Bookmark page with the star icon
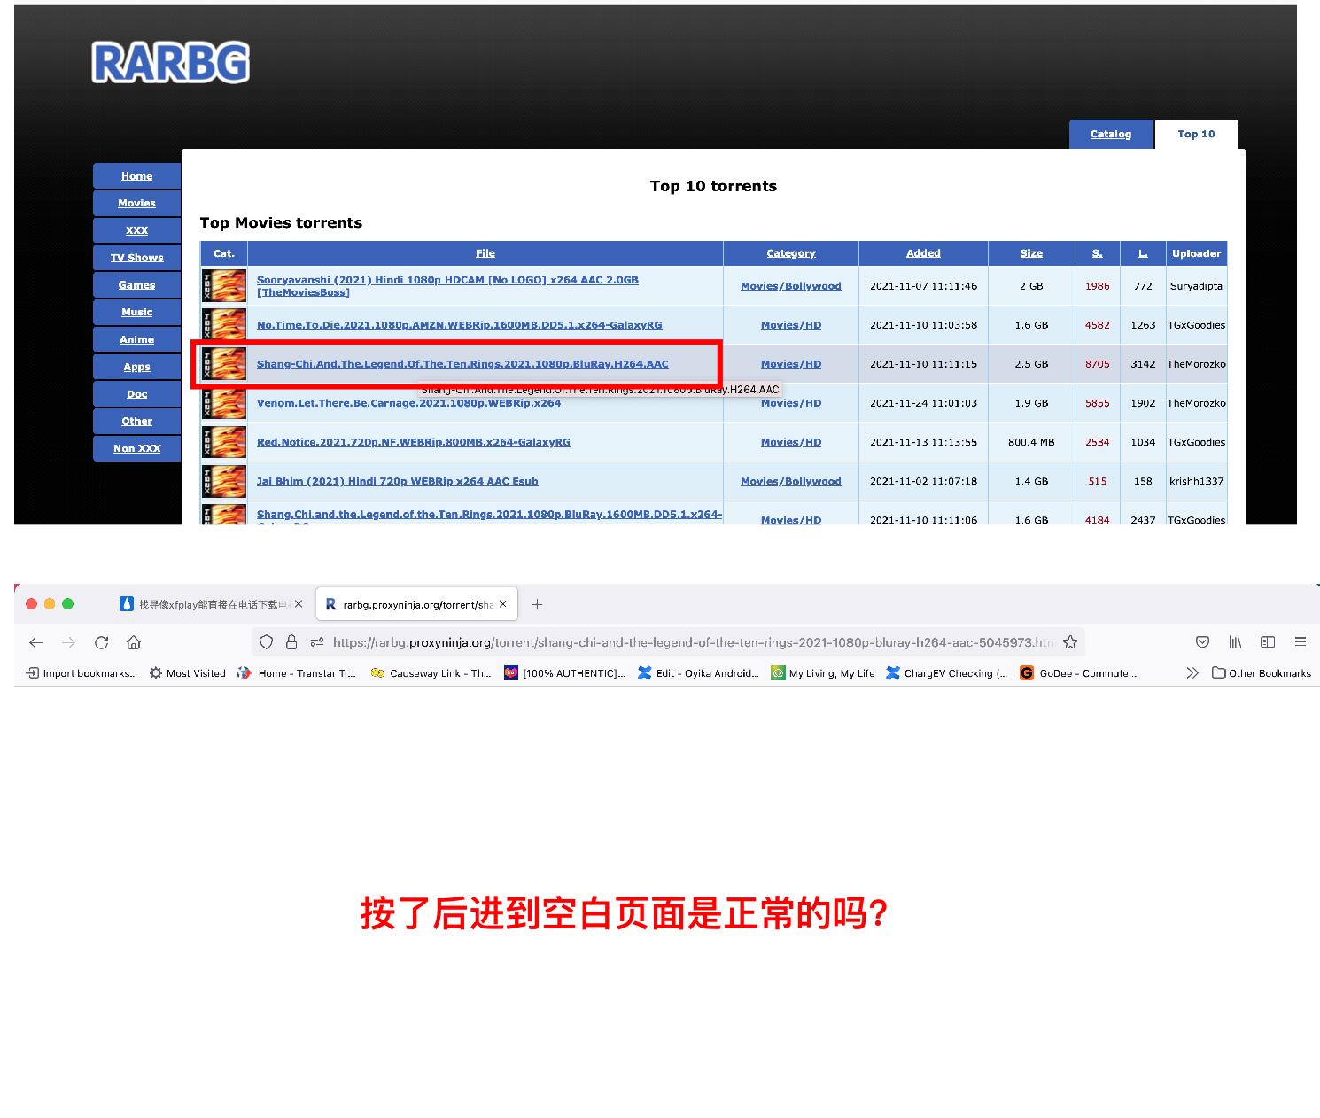The height and width of the screenshot is (1118, 1320). pyautogui.click(x=1070, y=642)
